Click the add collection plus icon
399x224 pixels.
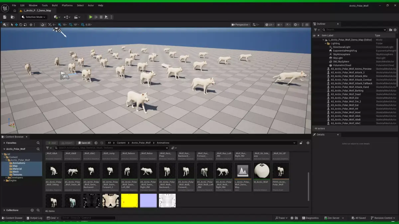pos(32,210)
